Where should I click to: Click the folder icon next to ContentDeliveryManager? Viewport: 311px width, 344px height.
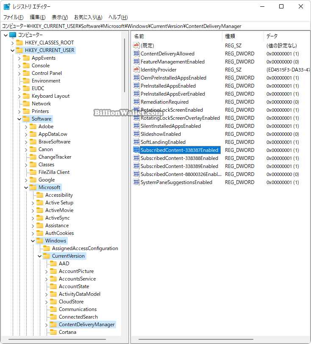[x=53, y=325]
